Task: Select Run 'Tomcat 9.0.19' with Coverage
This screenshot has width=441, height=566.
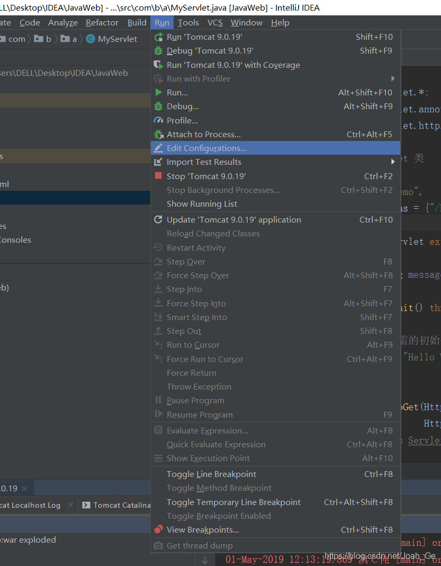Action: point(275,65)
